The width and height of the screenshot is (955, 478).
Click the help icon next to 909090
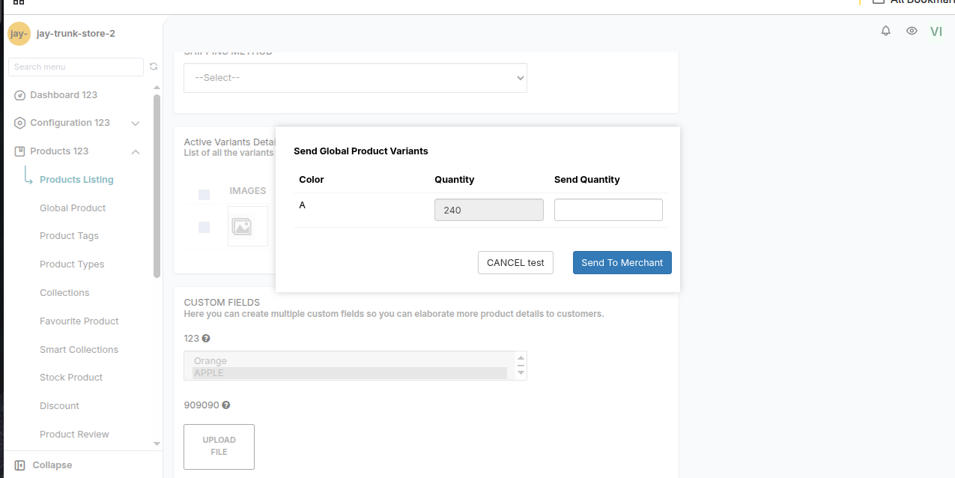click(x=225, y=405)
